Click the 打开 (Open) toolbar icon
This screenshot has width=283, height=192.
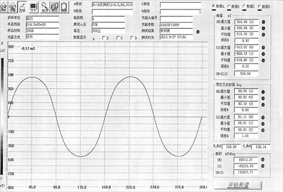point(4,7)
